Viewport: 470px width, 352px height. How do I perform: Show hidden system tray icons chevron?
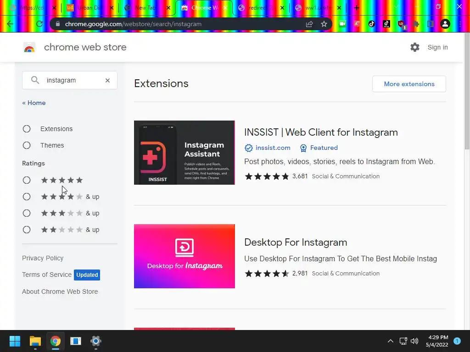pyautogui.click(x=391, y=341)
